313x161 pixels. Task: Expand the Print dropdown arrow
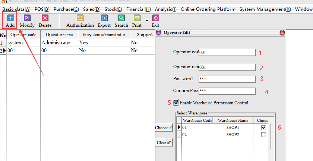[146, 20]
